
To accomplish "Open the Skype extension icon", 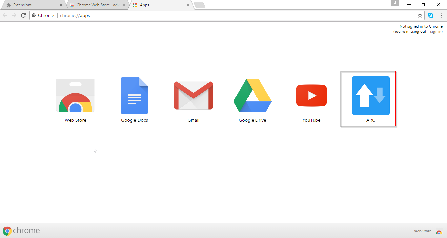I will click(431, 15).
